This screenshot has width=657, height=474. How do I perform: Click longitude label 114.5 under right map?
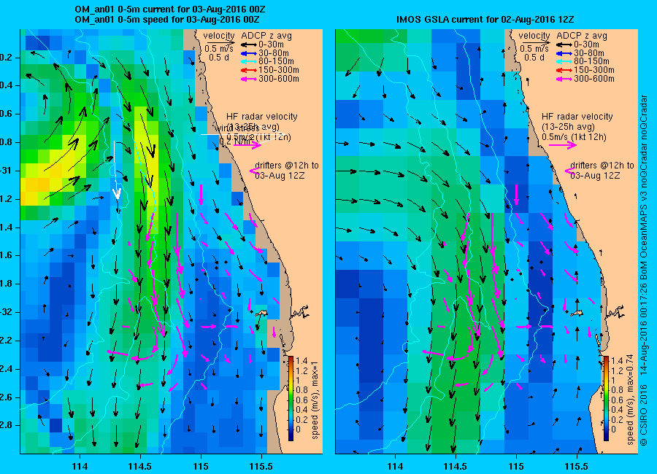(x=456, y=466)
